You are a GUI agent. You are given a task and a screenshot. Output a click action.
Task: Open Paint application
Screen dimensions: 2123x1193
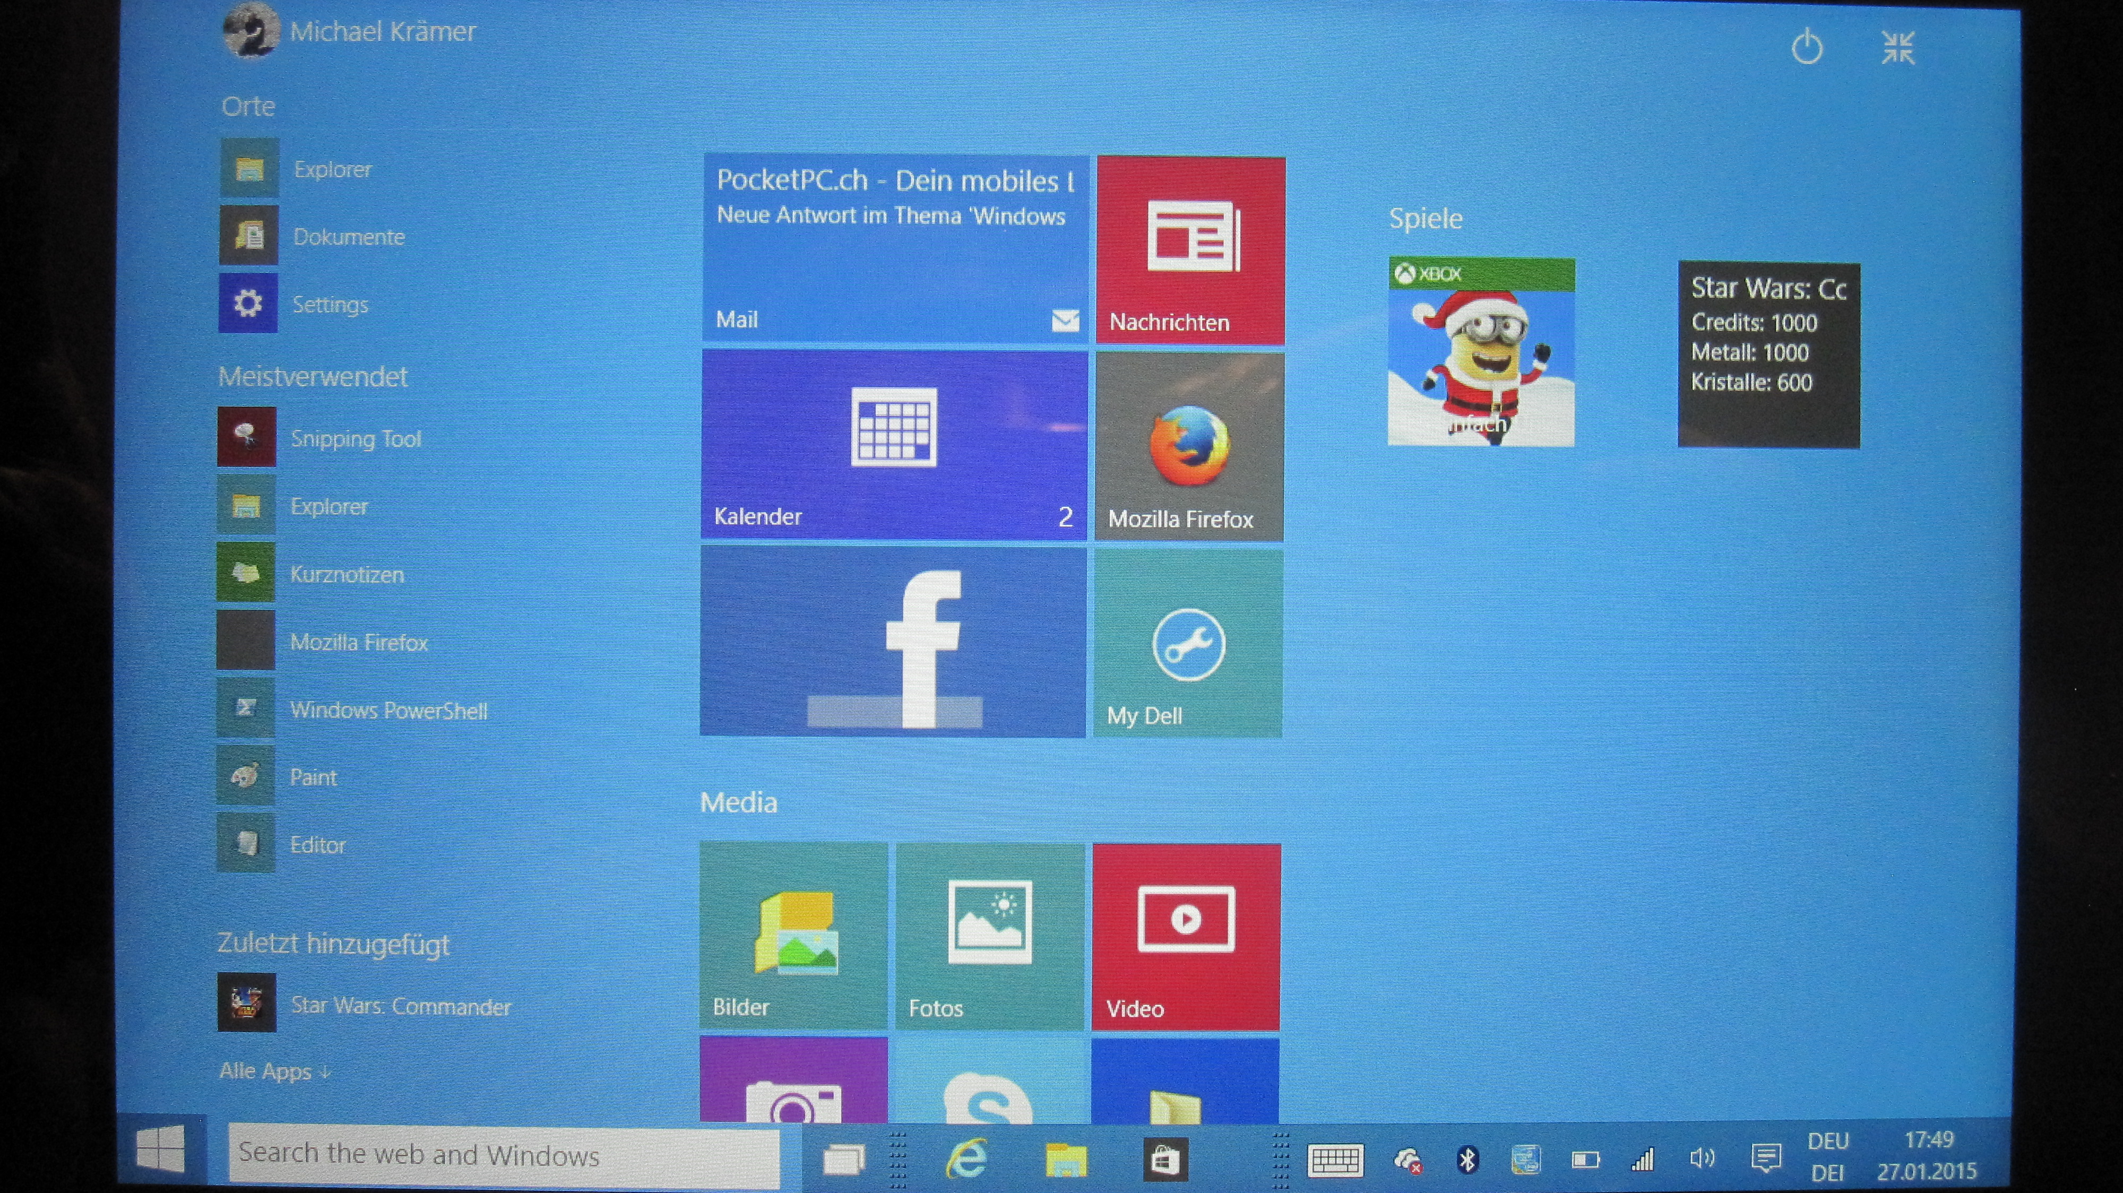277,777
